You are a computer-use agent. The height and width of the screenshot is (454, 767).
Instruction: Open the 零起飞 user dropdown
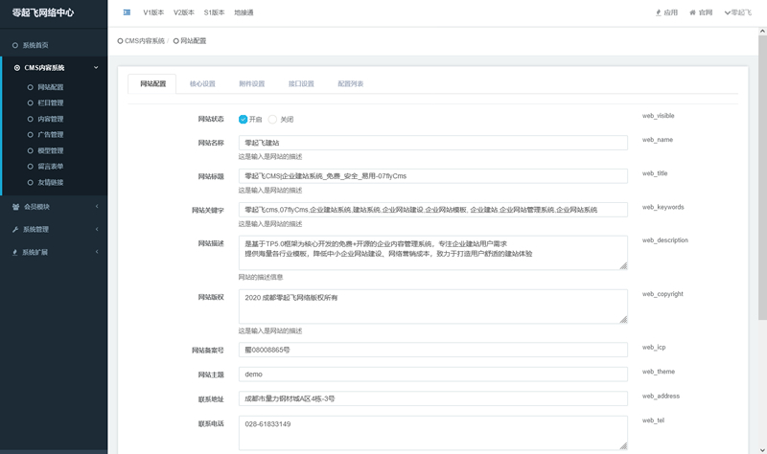coord(739,12)
